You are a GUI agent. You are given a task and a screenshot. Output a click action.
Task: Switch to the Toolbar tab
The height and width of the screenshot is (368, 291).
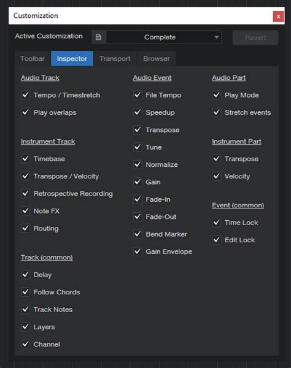point(33,58)
